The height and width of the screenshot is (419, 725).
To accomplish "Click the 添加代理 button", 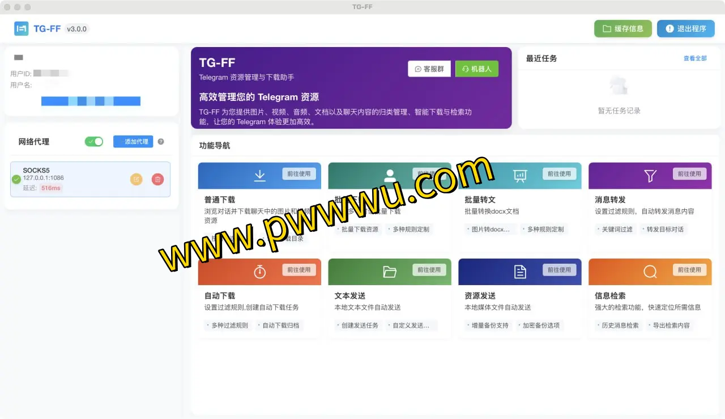I will (x=133, y=142).
